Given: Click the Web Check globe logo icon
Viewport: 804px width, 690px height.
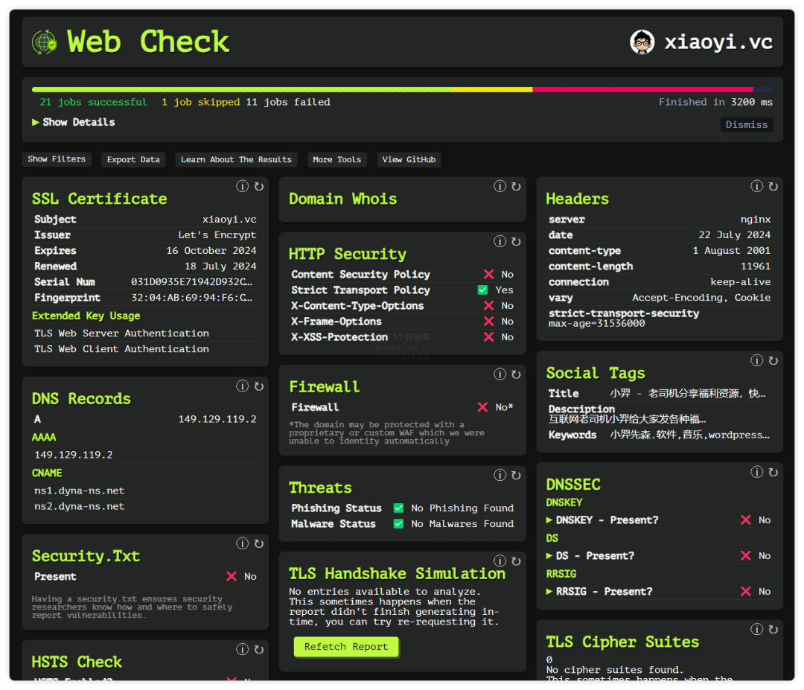Looking at the screenshot, I should coord(45,42).
